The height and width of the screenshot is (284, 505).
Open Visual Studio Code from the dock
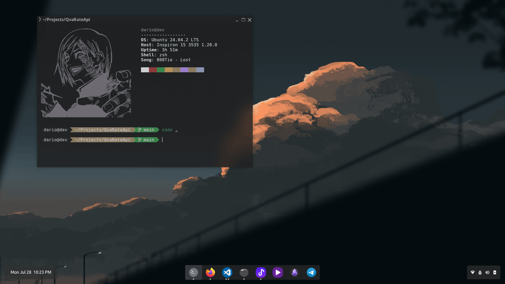[227, 272]
